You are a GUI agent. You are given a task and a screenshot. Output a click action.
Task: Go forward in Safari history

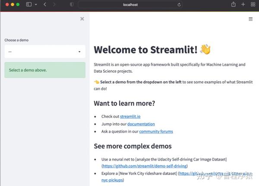point(54,4)
